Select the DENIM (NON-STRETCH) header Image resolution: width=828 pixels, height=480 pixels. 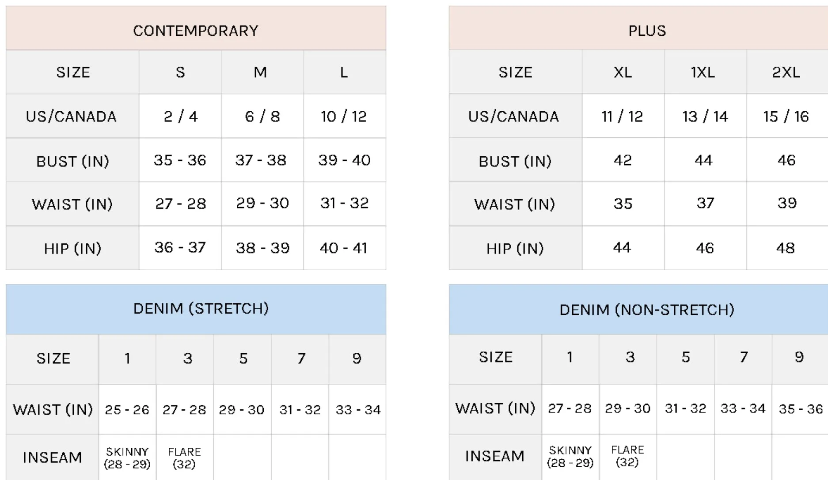coord(638,309)
